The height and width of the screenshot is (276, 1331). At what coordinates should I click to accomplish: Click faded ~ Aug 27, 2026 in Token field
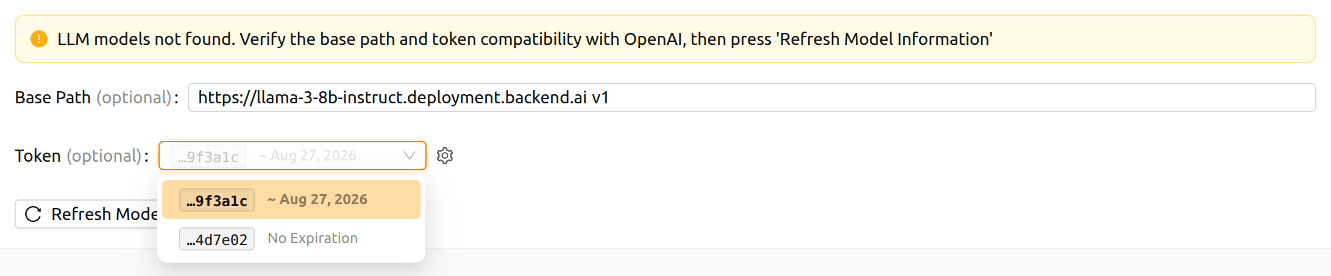click(x=308, y=156)
